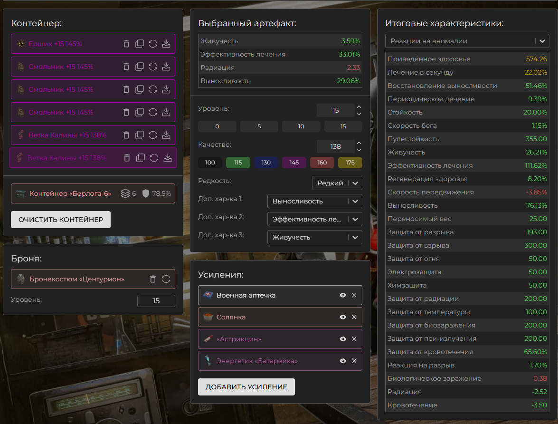The height and width of the screenshot is (424, 558).
Task: Choose the yellow 175 quality swatch
Action: (350, 163)
